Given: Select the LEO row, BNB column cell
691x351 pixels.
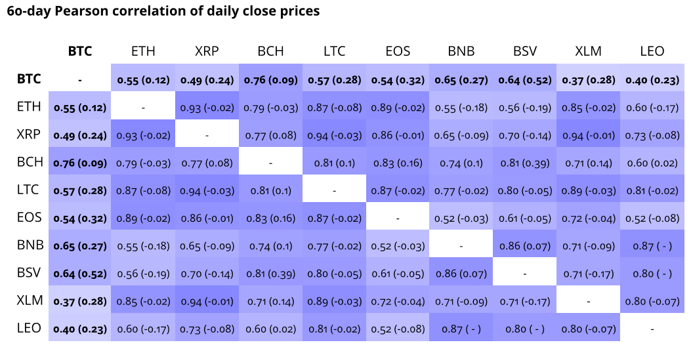Looking at the screenshot, I should coord(461,329).
